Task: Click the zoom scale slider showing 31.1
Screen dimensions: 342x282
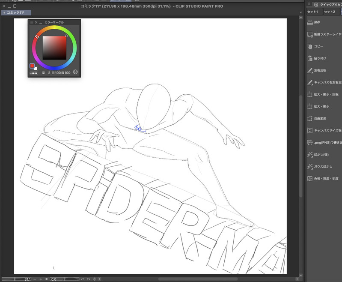Action: (16, 279)
